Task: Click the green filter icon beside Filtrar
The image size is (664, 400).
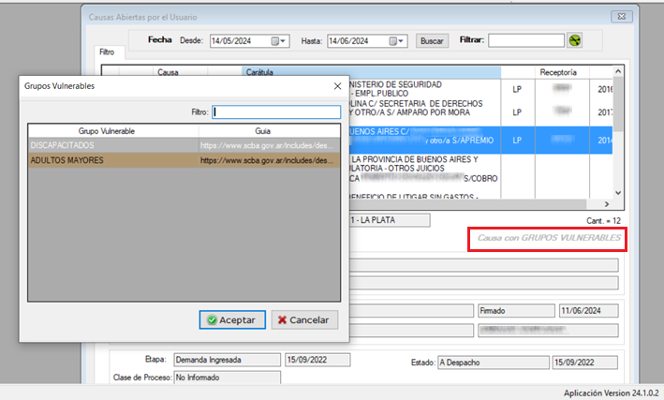Action: point(574,40)
